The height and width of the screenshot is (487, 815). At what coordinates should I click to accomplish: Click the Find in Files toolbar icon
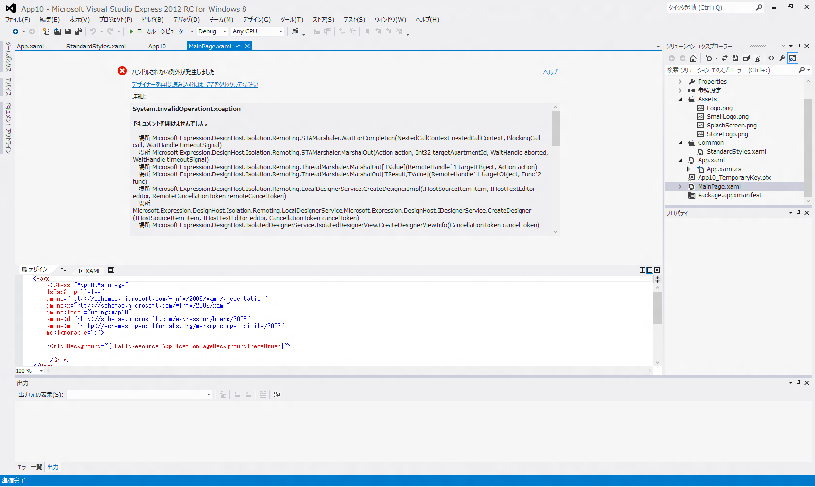point(295,31)
